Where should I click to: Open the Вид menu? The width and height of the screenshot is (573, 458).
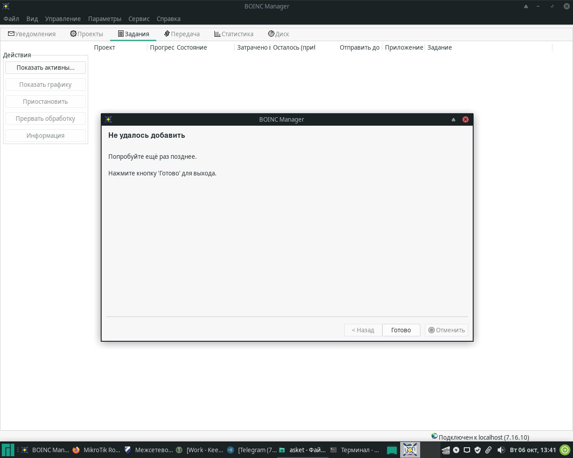[x=32, y=19]
